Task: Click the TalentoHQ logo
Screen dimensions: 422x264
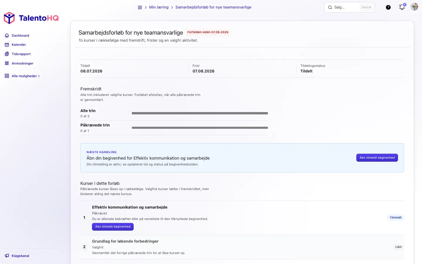Action: [x=31, y=18]
